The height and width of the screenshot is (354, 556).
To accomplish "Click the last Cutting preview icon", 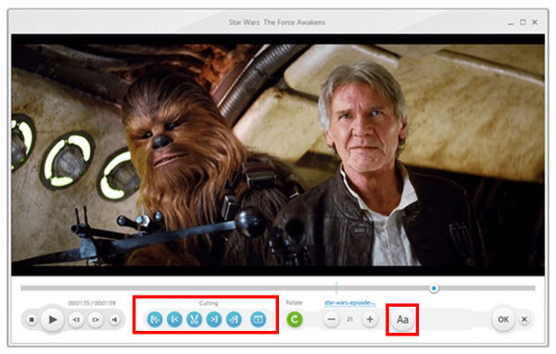I will [259, 320].
